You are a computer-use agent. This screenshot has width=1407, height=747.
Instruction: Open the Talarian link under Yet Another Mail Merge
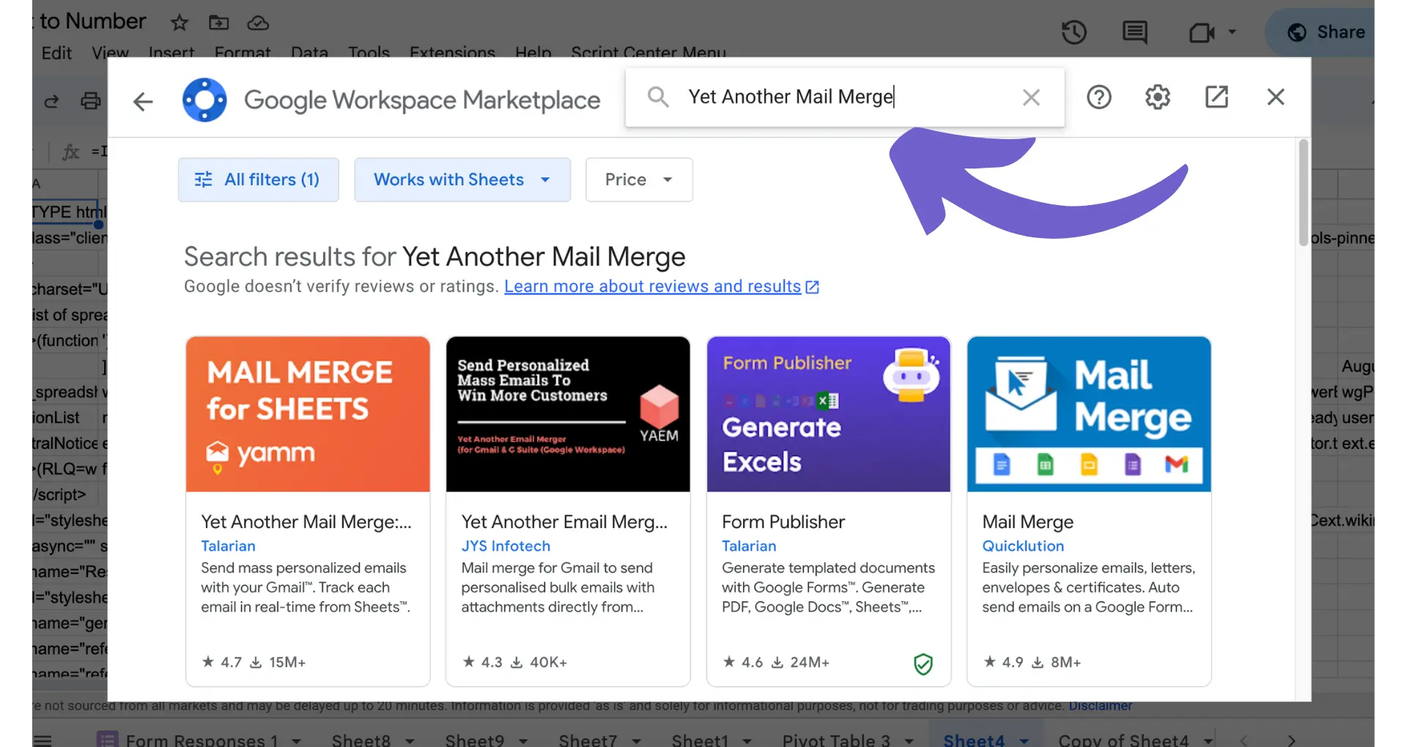(228, 546)
